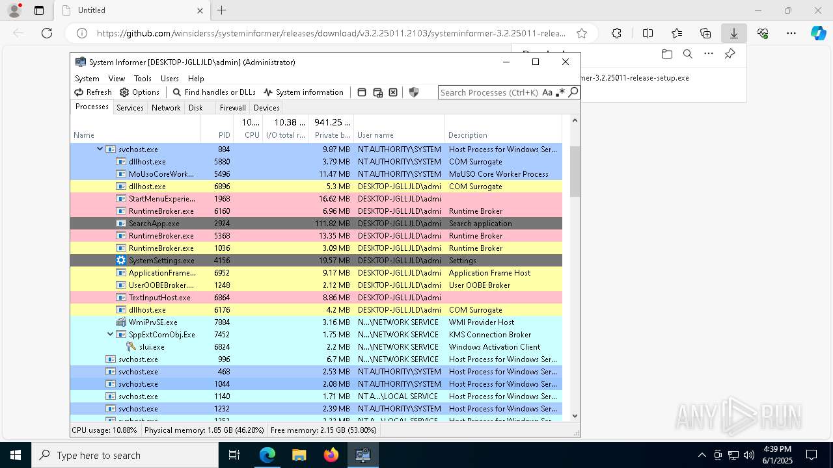
Task: Click the process list scrollbar thumb
Action: pos(575,172)
